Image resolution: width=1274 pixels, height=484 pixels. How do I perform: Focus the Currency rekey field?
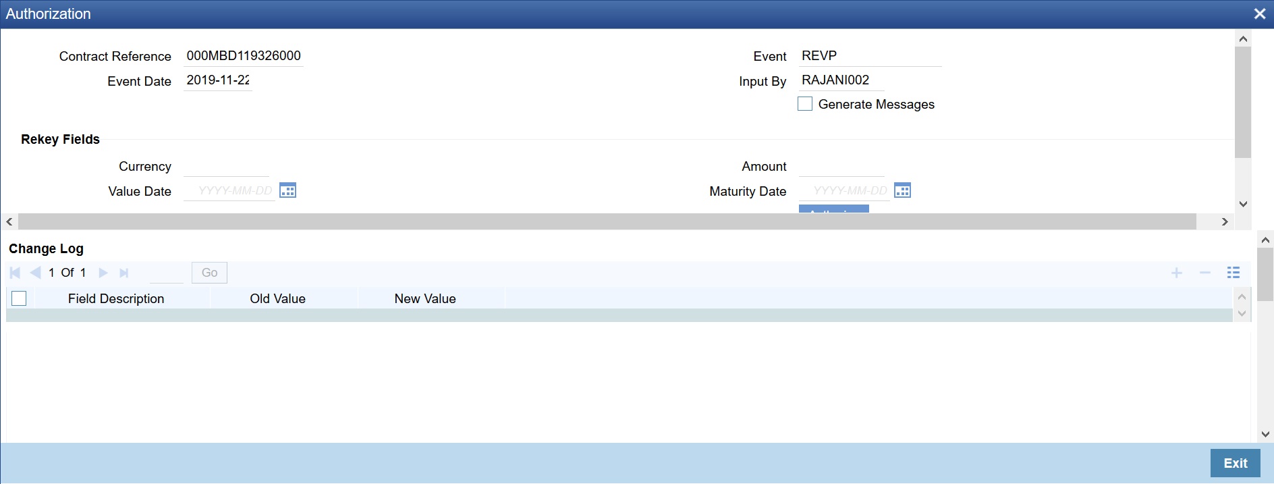[x=226, y=166]
